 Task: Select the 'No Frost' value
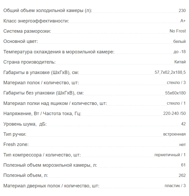[178, 31]
